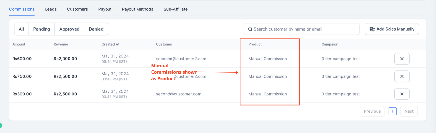Click the coins icon on Add Sales Manually

pos(372,29)
